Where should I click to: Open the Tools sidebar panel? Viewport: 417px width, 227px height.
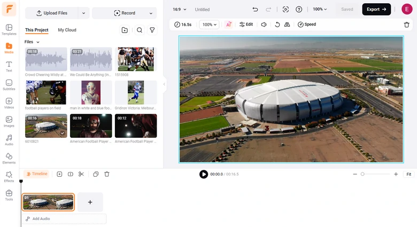pyautogui.click(x=9, y=195)
